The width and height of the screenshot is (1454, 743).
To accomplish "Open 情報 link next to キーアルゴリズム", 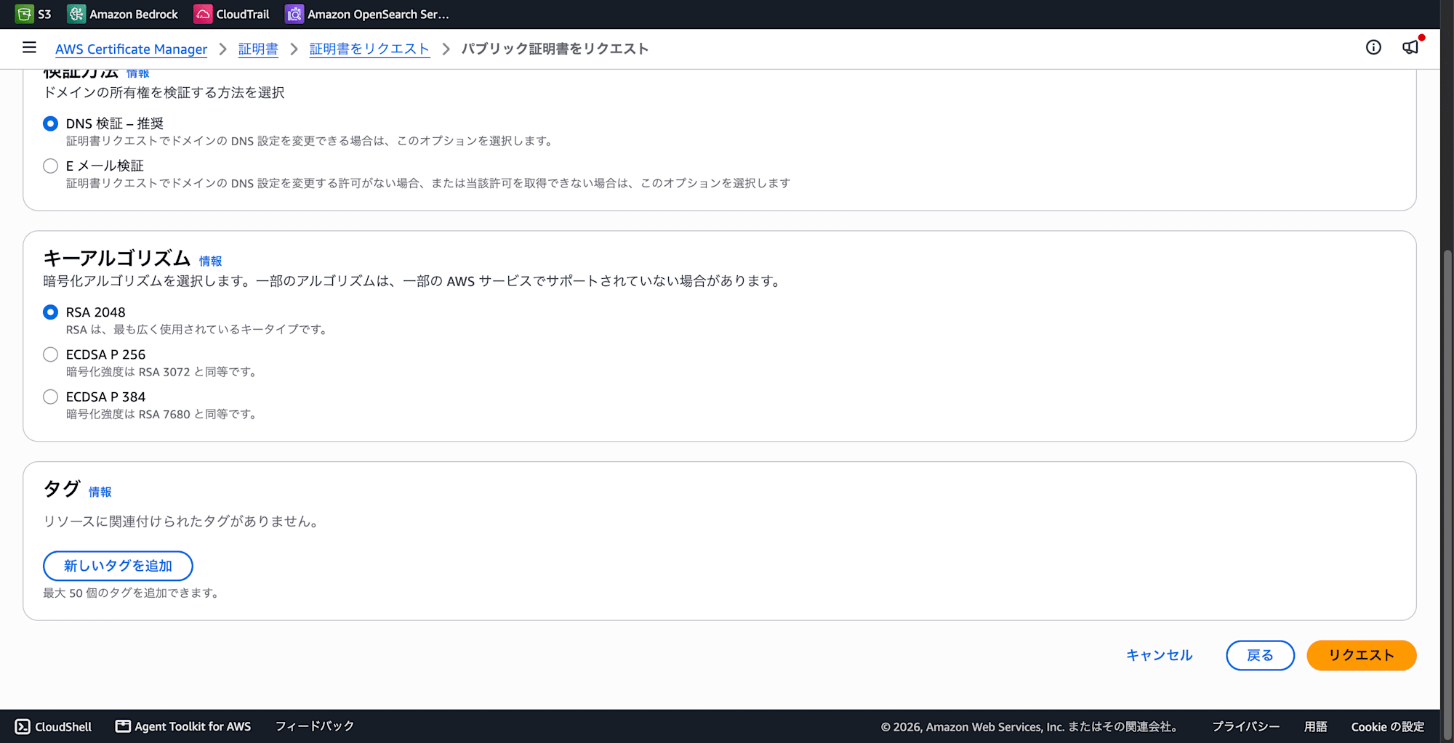I will pos(210,261).
